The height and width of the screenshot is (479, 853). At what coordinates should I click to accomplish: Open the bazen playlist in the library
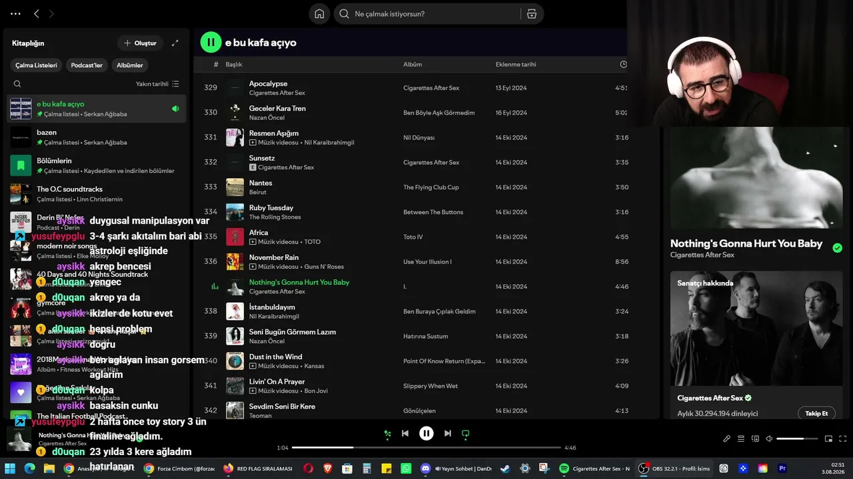coord(97,137)
